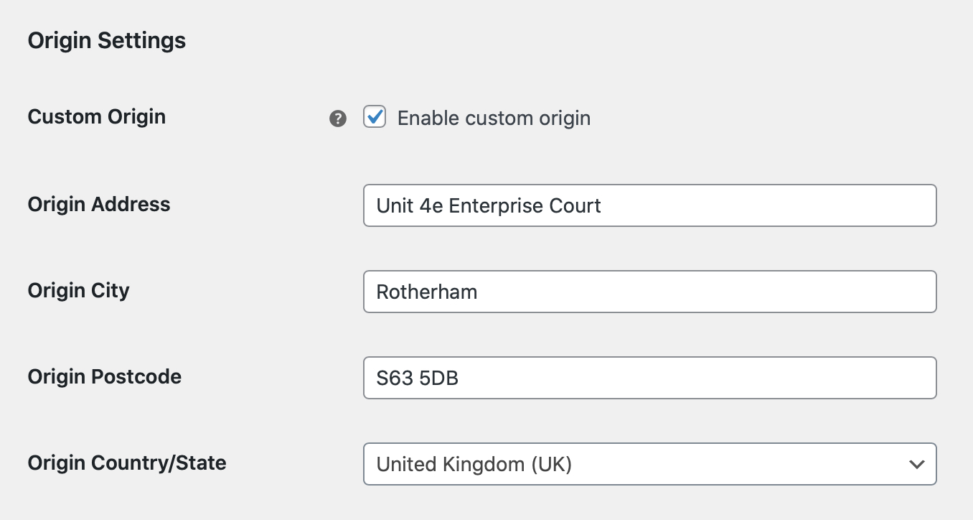Click inside the Origin Address field
This screenshot has height=520, width=973.
(x=649, y=205)
